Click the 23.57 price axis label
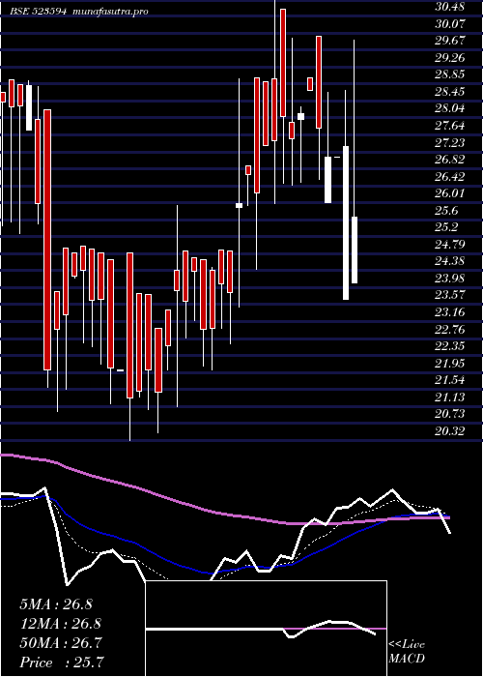This screenshot has height=677, width=483. (x=449, y=295)
